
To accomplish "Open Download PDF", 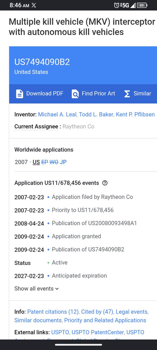I will pyautogui.click(x=39, y=94).
